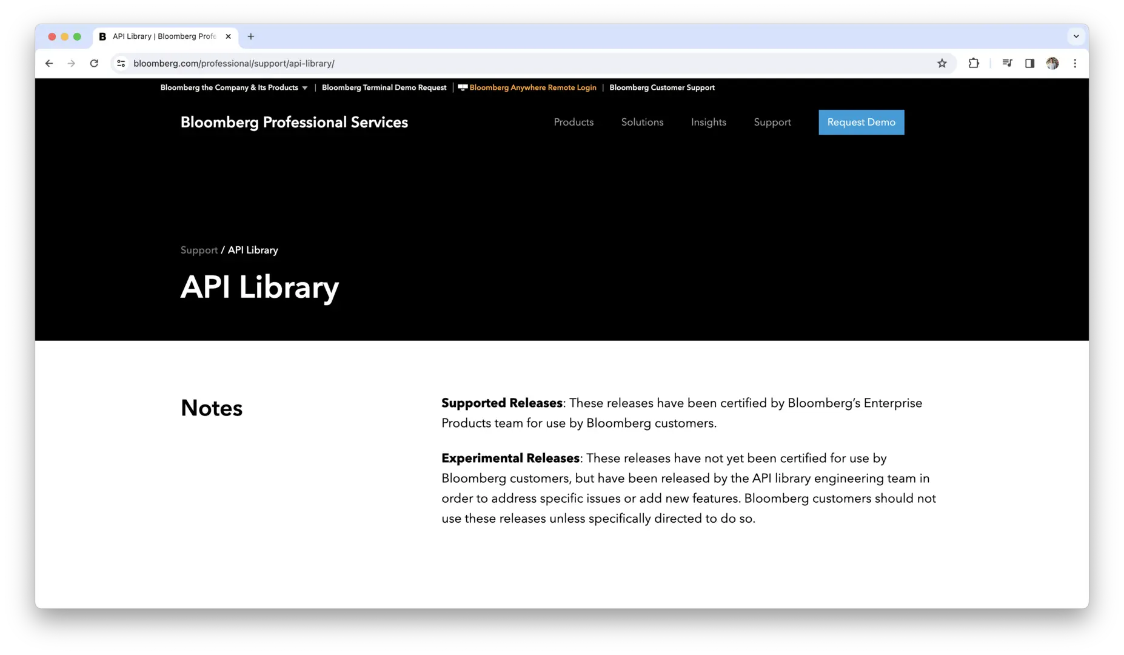Open a new browser tab
This screenshot has height=655, width=1124.
250,36
